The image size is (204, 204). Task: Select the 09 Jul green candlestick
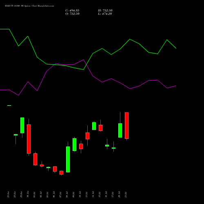pyautogui.click(x=75, y=144)
